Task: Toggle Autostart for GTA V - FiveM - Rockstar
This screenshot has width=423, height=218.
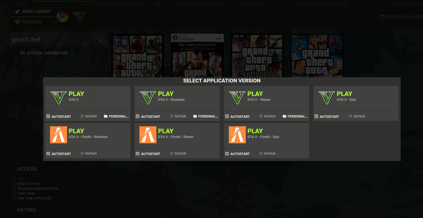Action: (48, 154)
